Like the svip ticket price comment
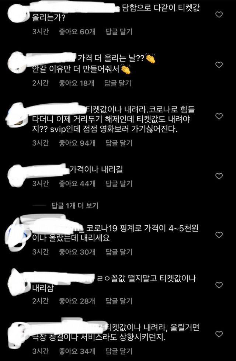The image size is (236, 361). [219, 116]
